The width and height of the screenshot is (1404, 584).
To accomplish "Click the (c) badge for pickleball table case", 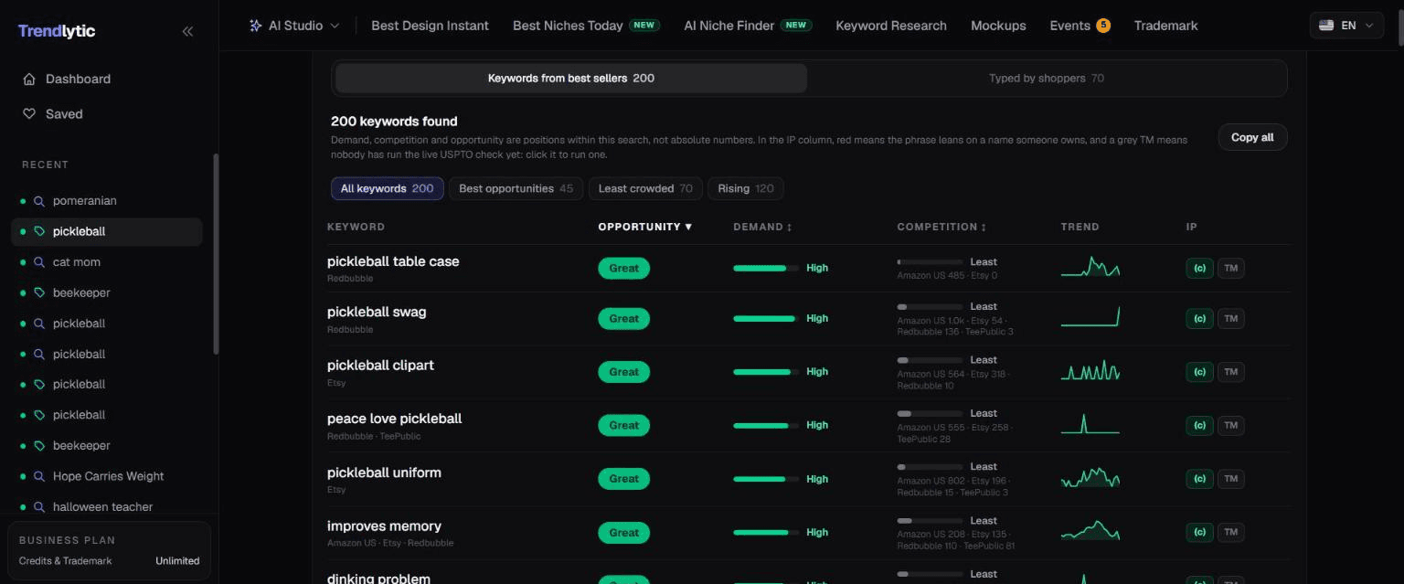I will 1200,269.
